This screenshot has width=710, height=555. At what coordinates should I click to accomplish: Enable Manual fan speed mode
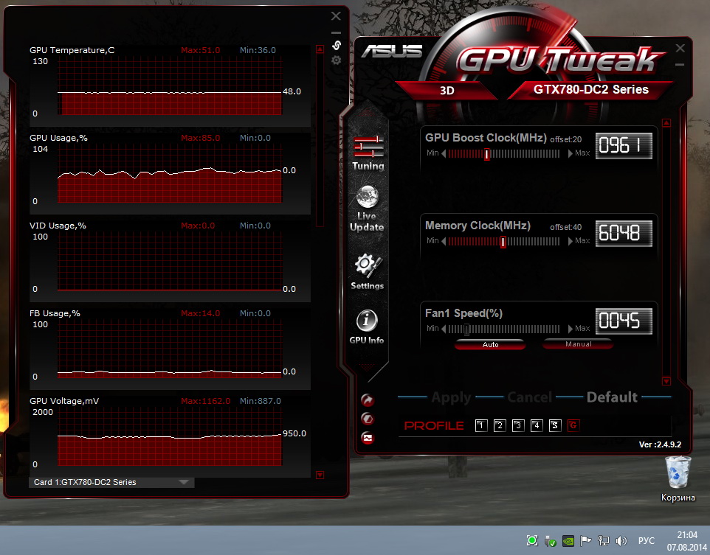(x=578, y=344)
